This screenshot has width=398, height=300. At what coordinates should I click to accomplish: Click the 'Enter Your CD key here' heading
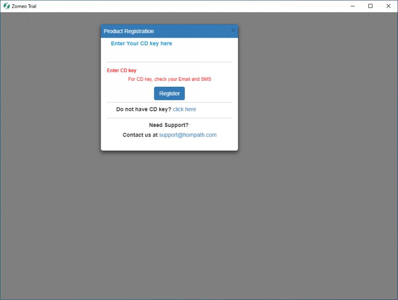point(141,43)
